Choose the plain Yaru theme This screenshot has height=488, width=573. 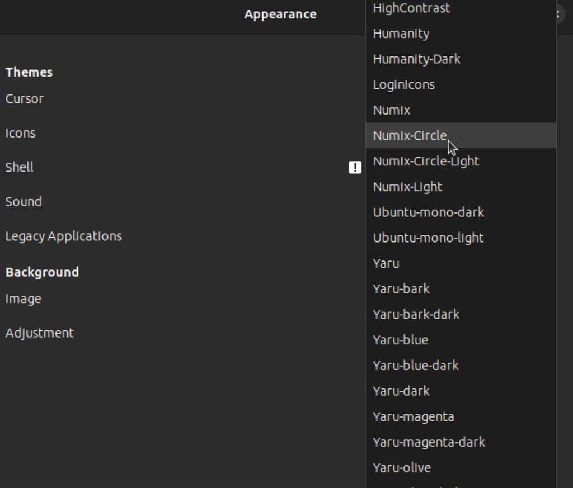[461, 263]
